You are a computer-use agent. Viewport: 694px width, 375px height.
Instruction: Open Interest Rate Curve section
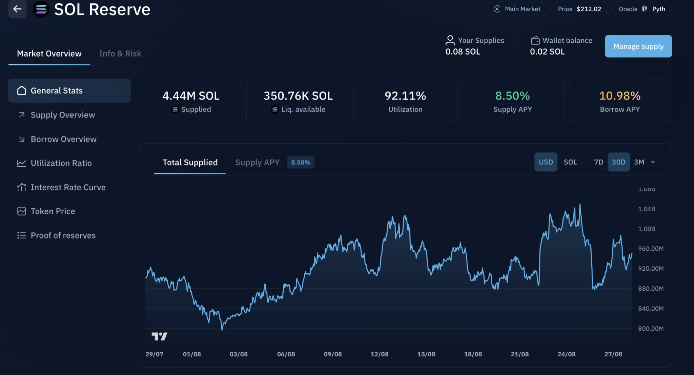tap(68, 187)
